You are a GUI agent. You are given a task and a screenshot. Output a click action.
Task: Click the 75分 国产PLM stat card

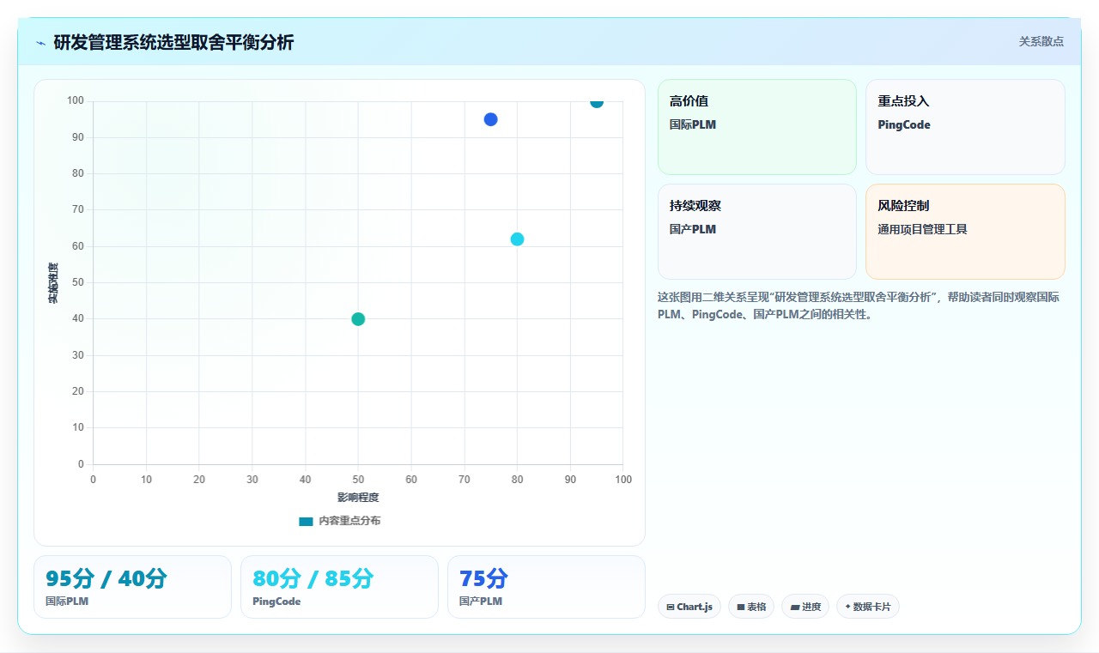(x=546, y=587)
